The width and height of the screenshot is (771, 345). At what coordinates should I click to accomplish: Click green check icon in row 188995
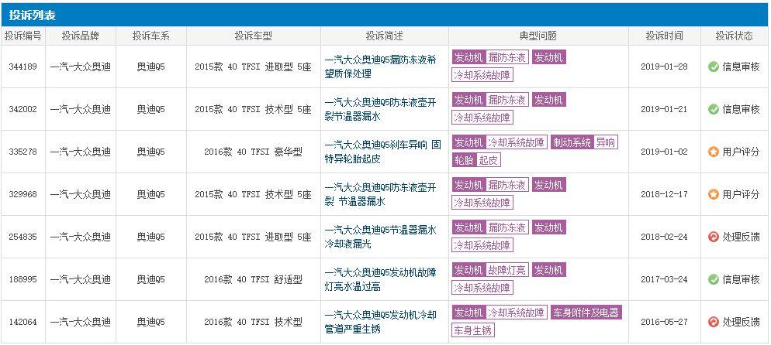pos(713,279)
